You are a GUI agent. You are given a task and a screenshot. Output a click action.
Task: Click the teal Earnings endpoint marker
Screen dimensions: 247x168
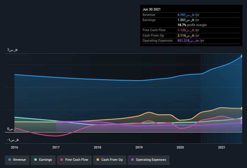(x=242, y=118)
